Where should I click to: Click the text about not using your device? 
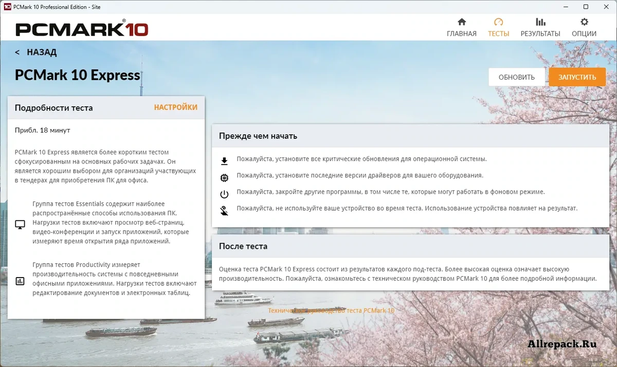tap(407, 208)
